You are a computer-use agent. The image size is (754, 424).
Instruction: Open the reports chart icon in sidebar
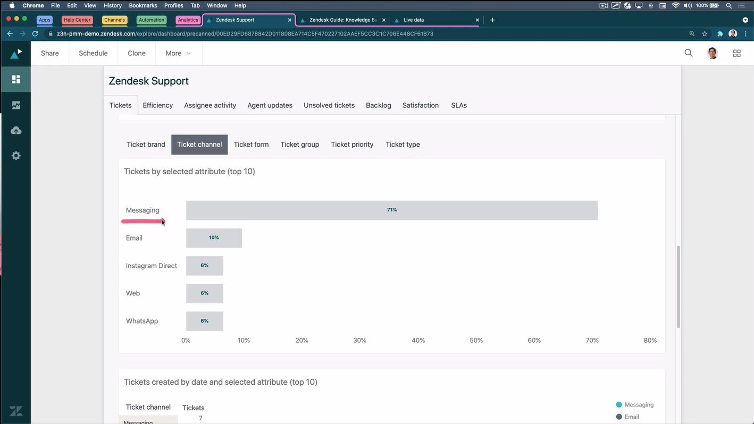[x=16, y=105]
